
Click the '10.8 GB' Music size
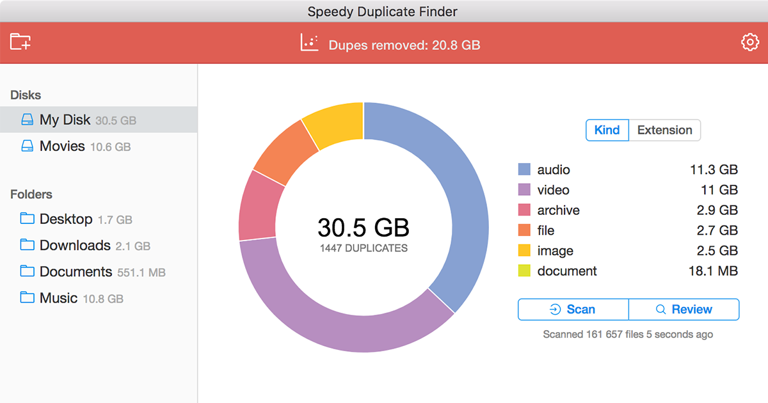pos(103,299)
